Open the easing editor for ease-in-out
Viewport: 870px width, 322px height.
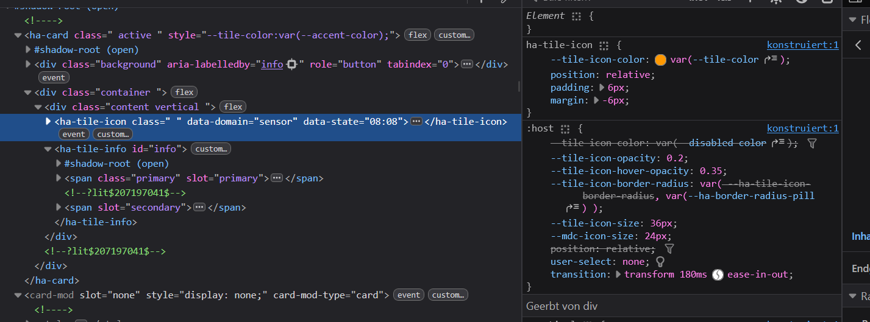click(718, 275)
